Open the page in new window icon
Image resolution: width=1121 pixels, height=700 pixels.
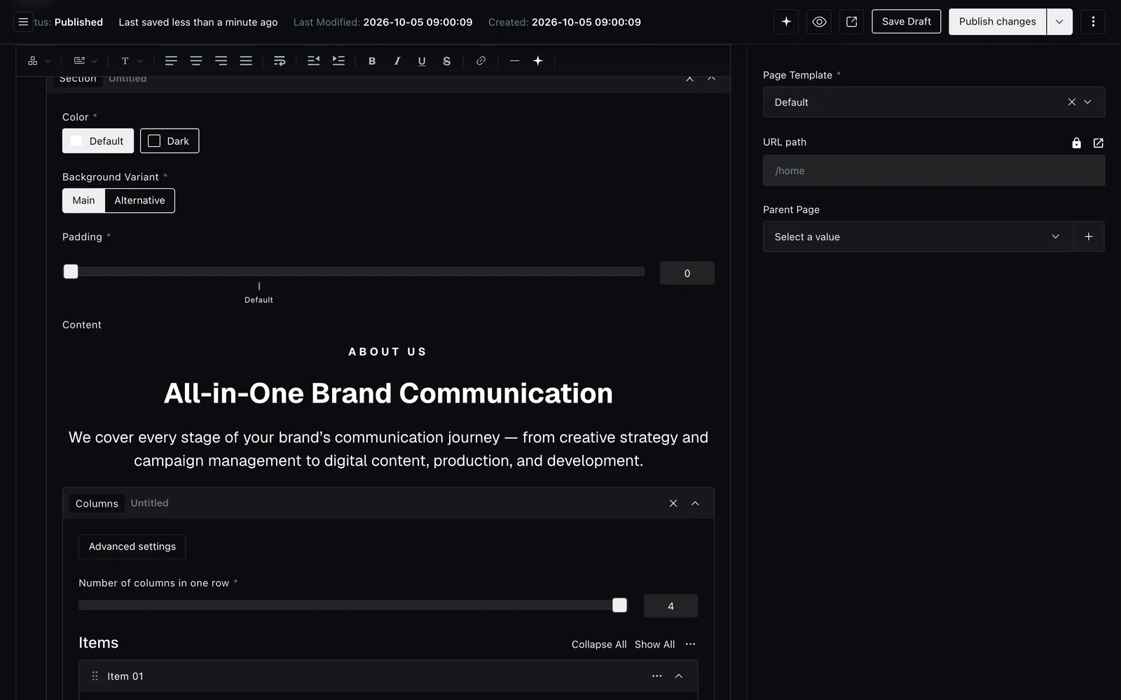(852, 22)
